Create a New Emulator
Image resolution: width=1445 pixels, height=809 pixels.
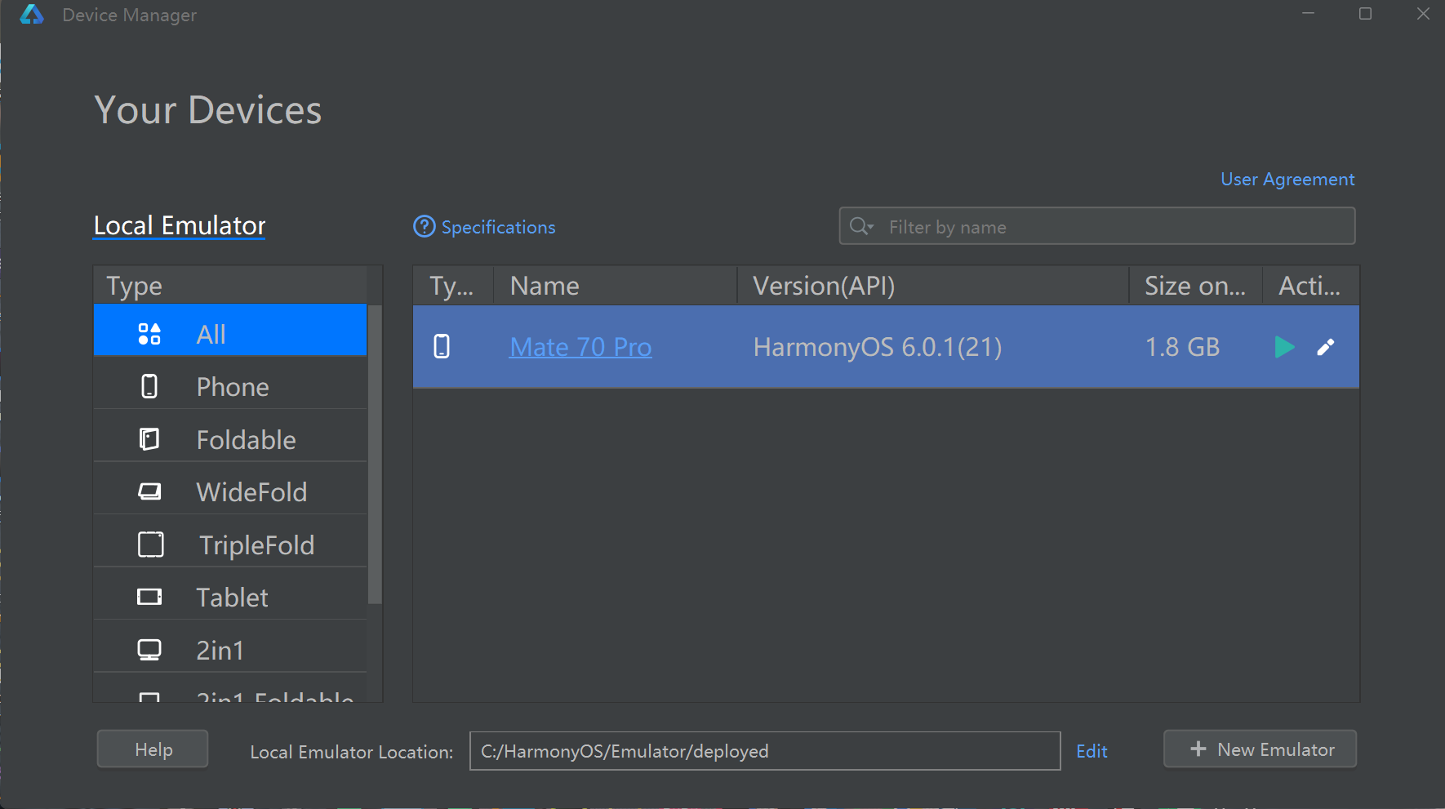click(1260, 749)
